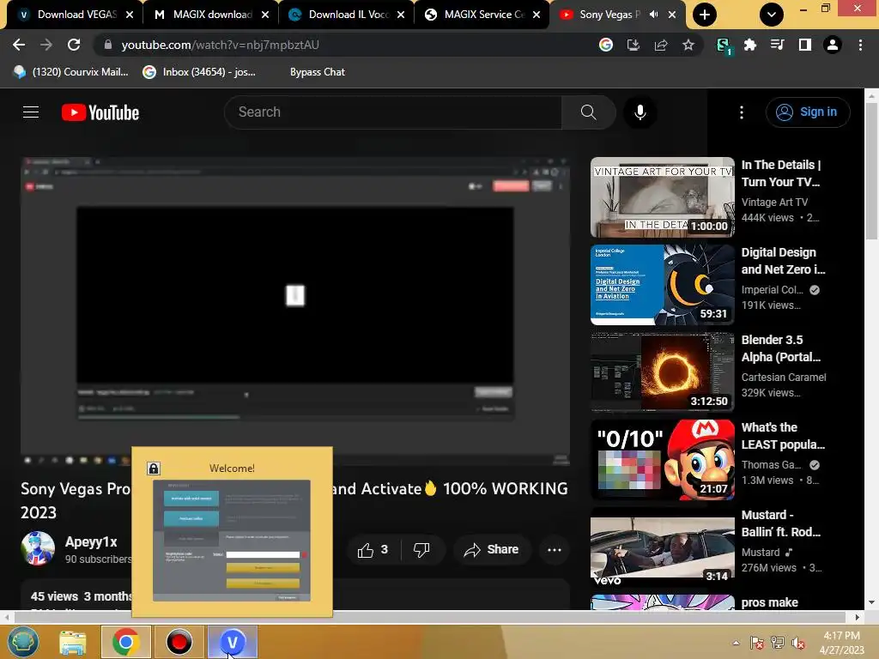Open the install app icon in the address bar
The image size is (879, 659).
(633, 45)
